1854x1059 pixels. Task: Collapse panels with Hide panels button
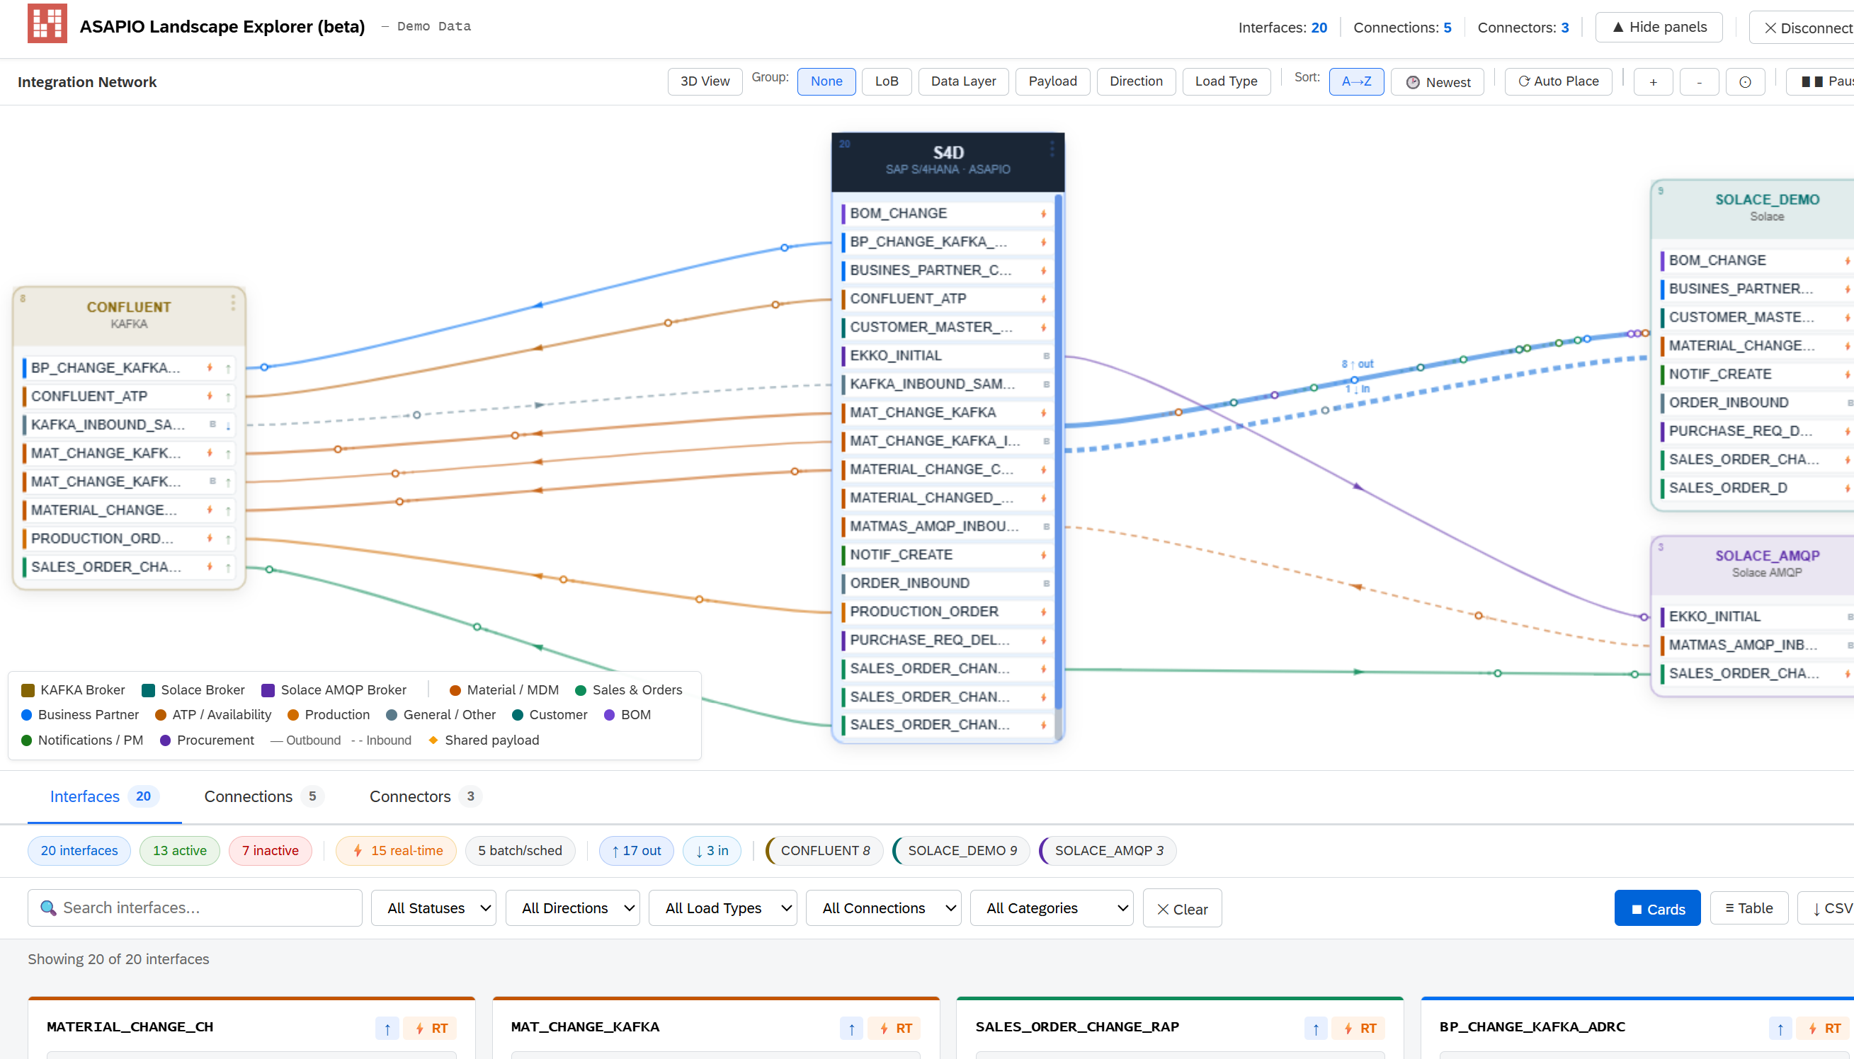pyautogui.click(x=1659, y=28)
